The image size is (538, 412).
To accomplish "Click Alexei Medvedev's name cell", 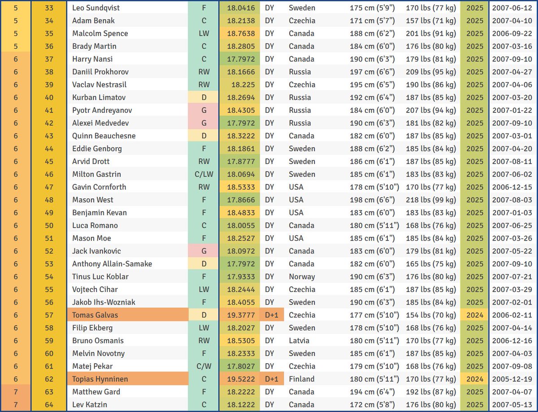I will [127, 123].
